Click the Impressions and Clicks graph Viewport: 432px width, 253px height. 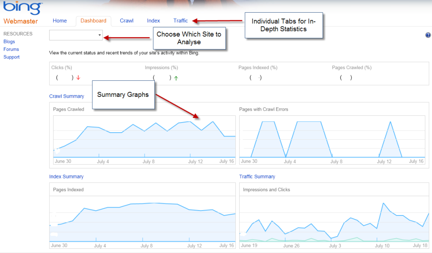tap(334, 222)
